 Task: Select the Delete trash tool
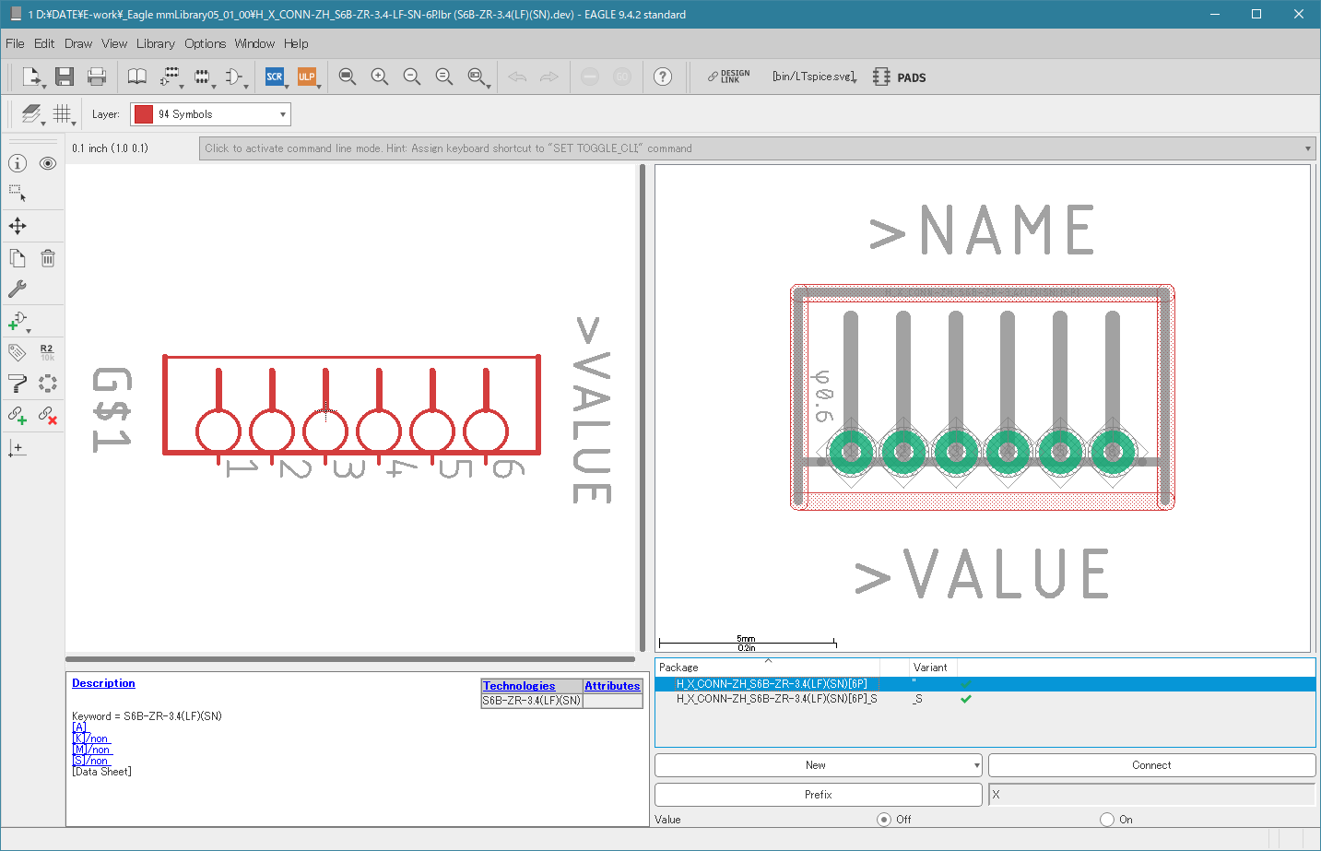48,259
